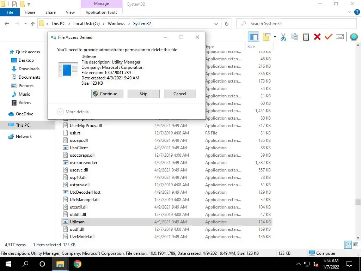This screenshot has height=271, width=361.
Task: Expand More details in the dialog
Action: (x=73, y=112)
